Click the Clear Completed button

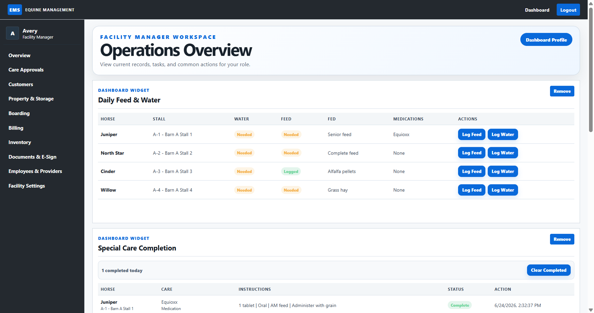pos(548,270)
